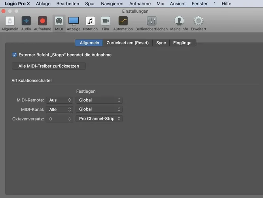Screen dimensions: 263x198
Task: Open MIDI-Kanal Festlegen 'Global' dropdown
Action: point(99,109)
